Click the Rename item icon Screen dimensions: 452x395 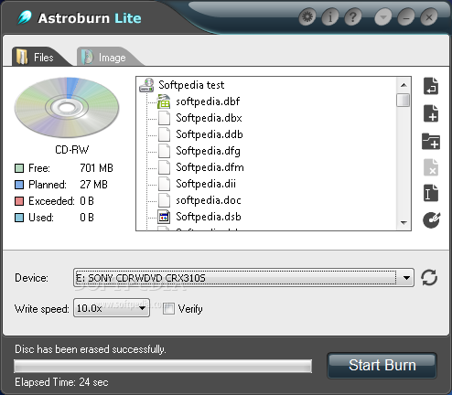tap(431, 193)
